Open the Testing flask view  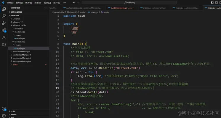coord(4,37)
